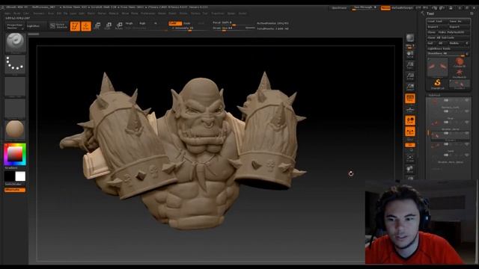Click the Export button

pyautogui.click(x=459, y=27)
